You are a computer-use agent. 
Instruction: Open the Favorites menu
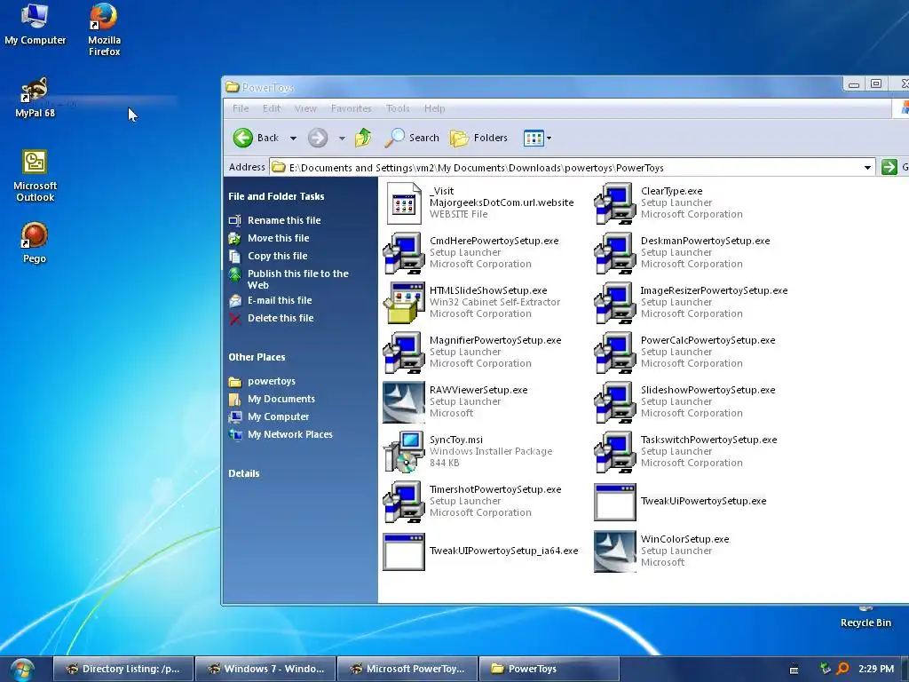[351, 108]
